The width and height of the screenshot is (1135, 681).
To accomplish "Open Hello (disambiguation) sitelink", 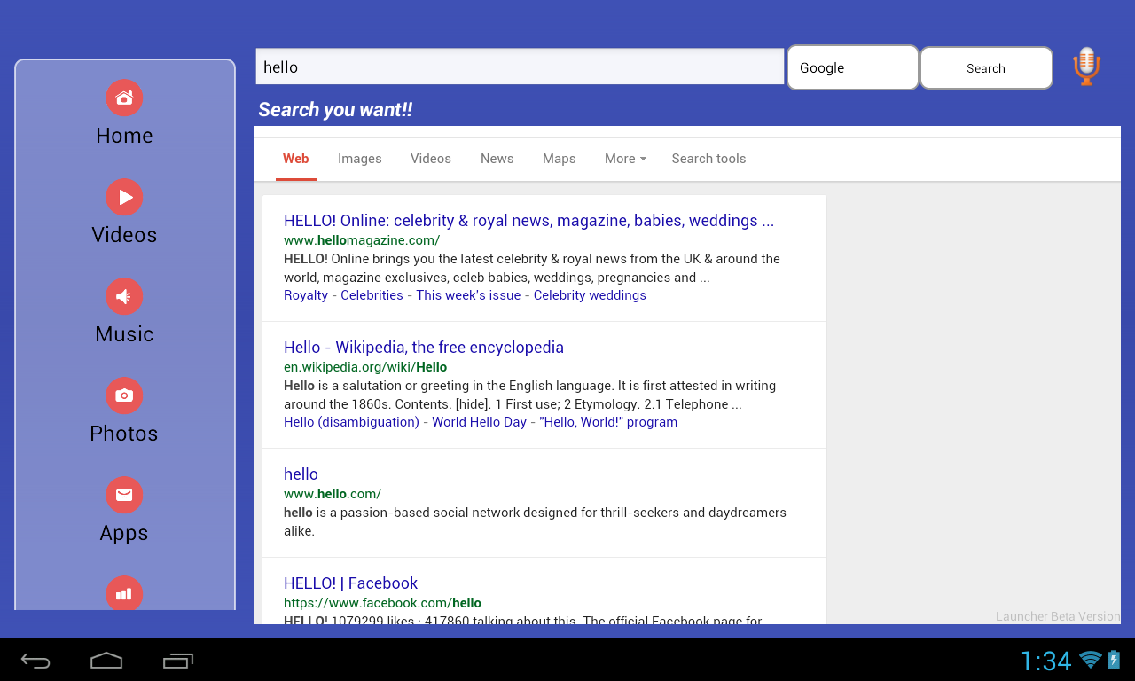I will click(x=351, y=422).
